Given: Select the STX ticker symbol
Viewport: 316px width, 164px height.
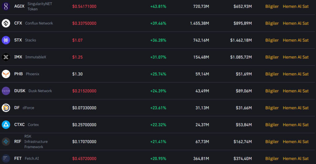Looking at the screenshot, I should pos(18,40).
